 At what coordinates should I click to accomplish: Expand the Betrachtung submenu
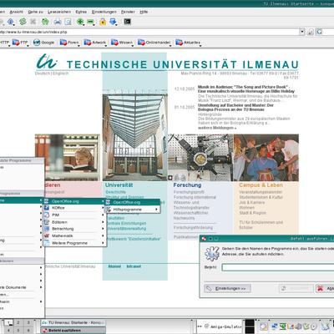[x=74, y=229]
